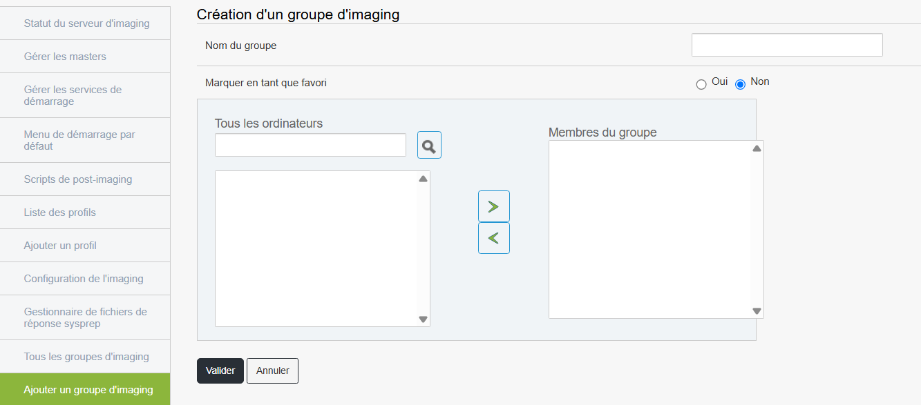Focus the Nom du groupe text field
The height and width of the screenshot is (405, 921).
[x=787, y=45]
